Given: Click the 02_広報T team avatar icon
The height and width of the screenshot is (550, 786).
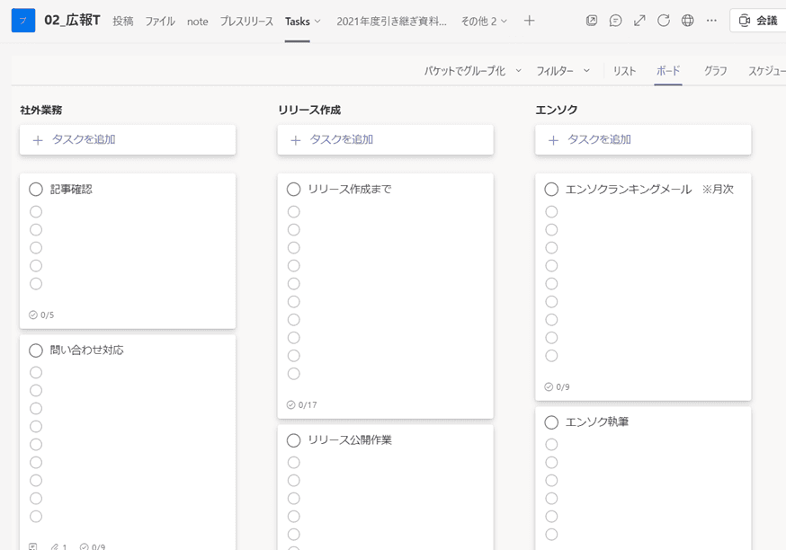Looking at the screenshot, I should (23, 21).
